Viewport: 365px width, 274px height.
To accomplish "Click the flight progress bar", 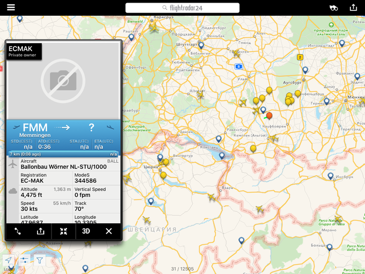I will click(63, 154).
